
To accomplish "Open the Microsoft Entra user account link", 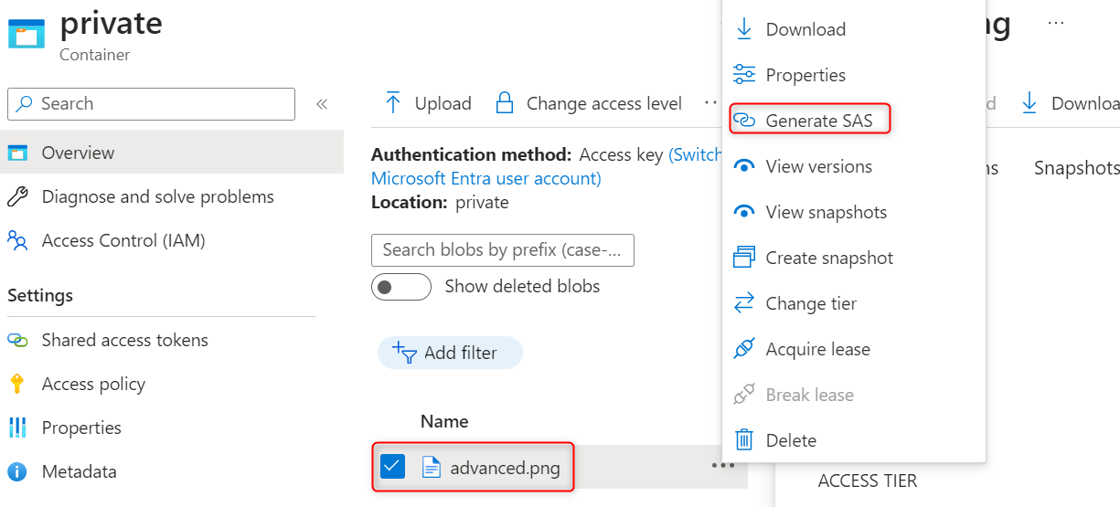I will tap(485, 178).
